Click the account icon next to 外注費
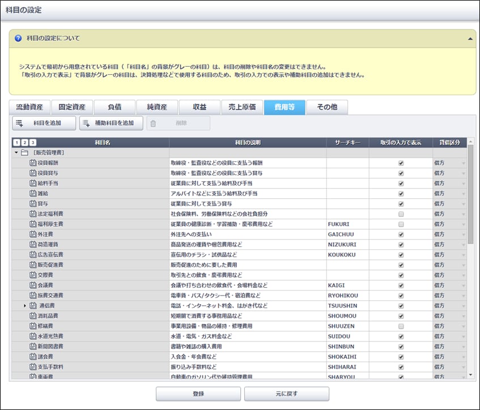Viewport: 480px width, 410px height. click(x=32, y=234)
